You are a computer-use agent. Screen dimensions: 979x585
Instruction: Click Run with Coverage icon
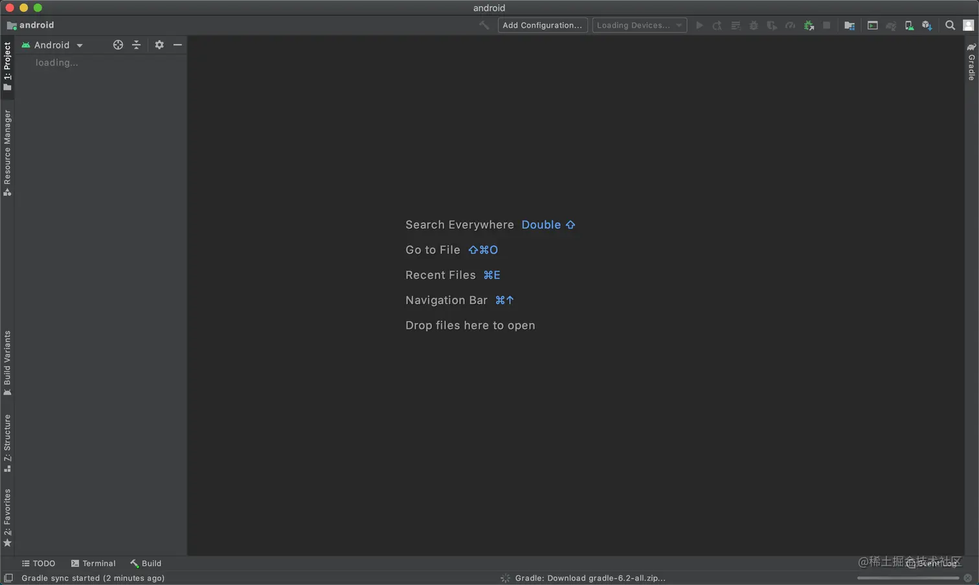(x=772, y=25)
